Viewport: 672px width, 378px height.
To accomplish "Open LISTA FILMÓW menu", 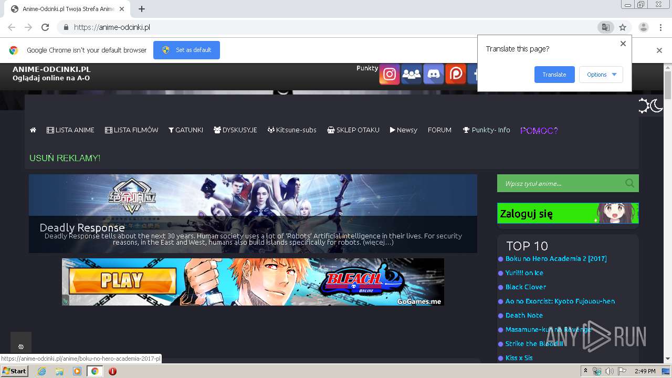I will pos(131,130).
